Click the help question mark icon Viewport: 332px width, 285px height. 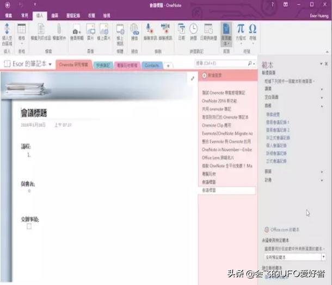(273, 4)
